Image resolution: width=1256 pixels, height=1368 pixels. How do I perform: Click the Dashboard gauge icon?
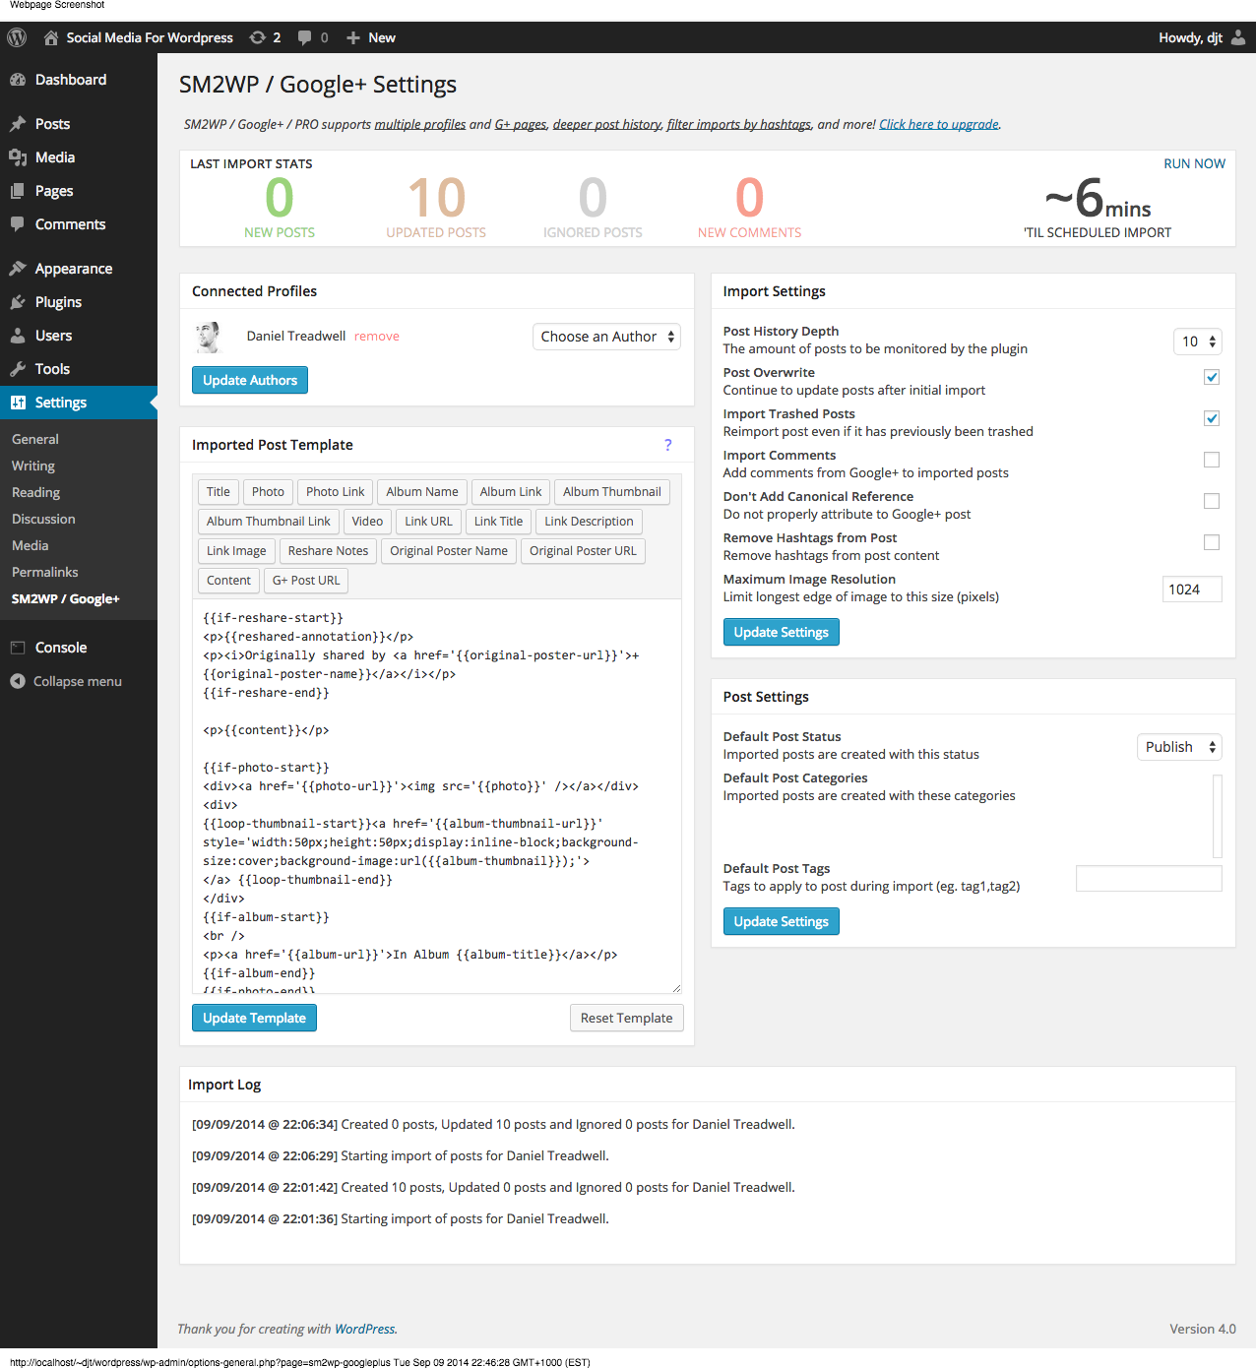18,80
